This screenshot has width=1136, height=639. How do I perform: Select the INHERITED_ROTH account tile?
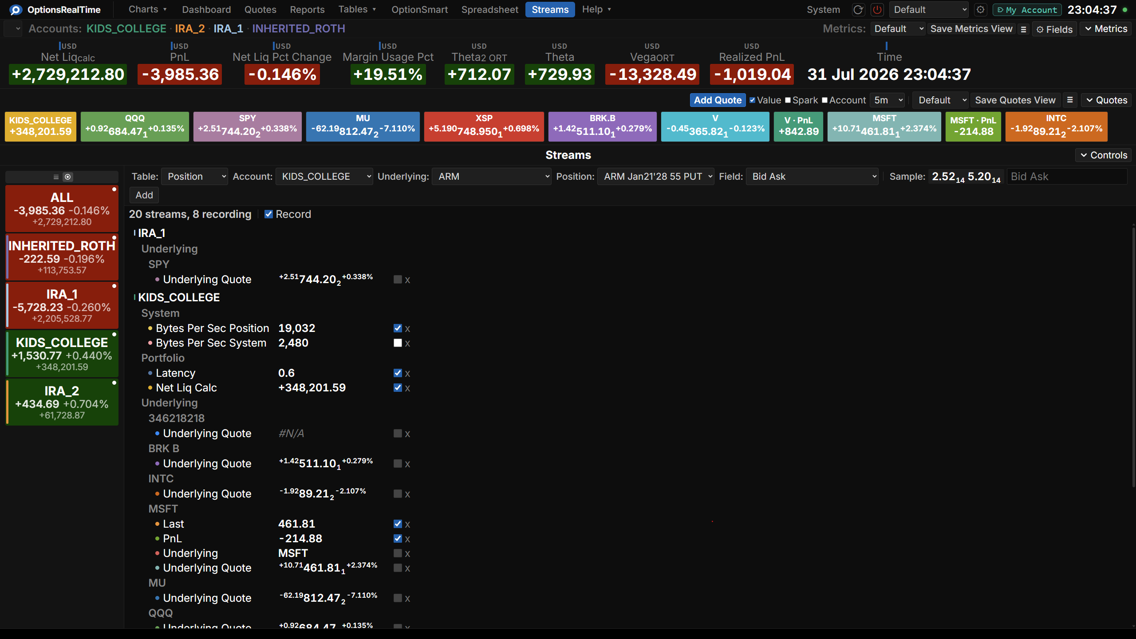(62, 257)
